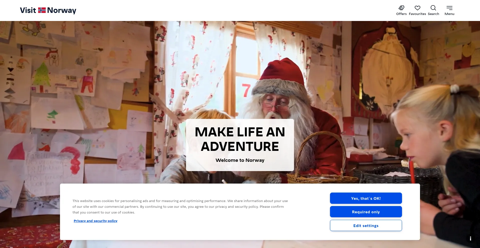
Task: Click the video info icon
Action: pyautogui.click(x=470, y=239)
